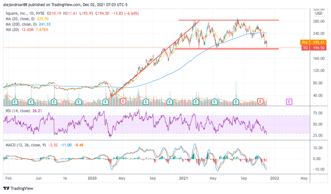Click the 120.00 price axis label

click(319, 71)
